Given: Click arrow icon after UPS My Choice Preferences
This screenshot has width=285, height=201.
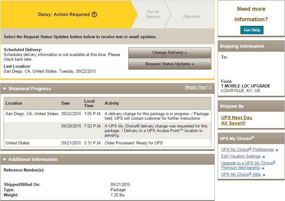Looking at the screenshot, I should pyautogui.click(x=277, y=150).
